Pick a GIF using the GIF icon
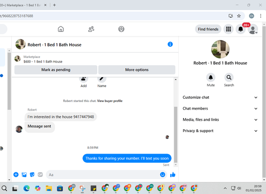 tap(40, 175)
